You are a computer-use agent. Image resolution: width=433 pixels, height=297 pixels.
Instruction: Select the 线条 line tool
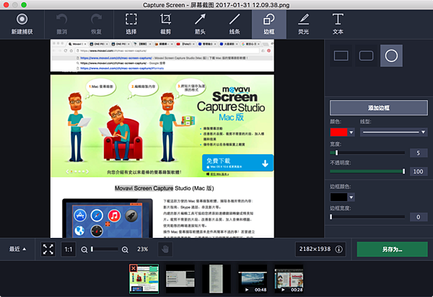235,25
